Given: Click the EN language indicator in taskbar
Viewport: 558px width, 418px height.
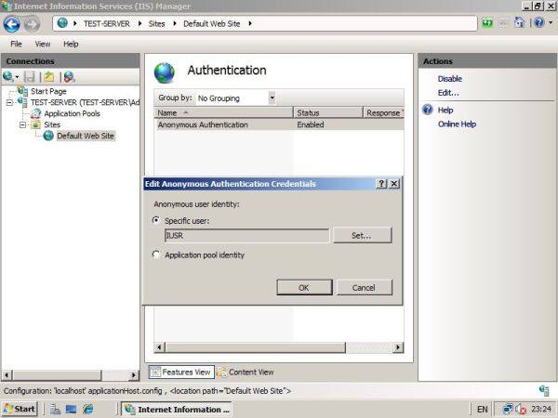Looking at the screenshot, I should pyautogui.click(x=482, y=409).
